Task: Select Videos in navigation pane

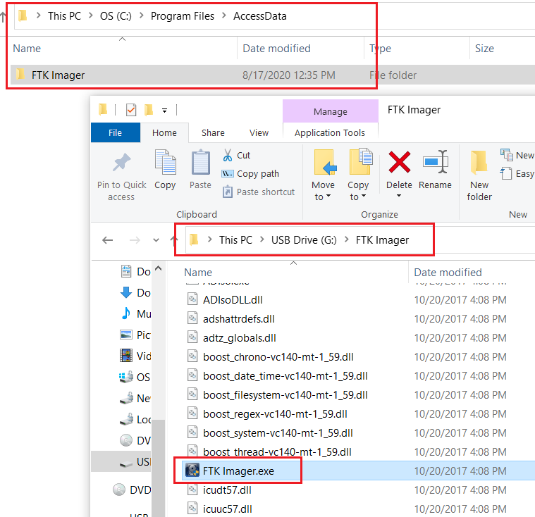Action: click(136, 356)
